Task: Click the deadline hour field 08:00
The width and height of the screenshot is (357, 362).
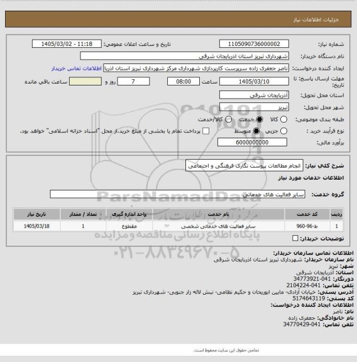Action: pos(184,82)
